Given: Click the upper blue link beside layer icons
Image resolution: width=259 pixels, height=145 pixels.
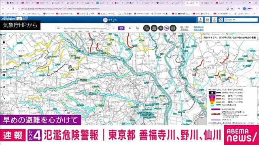Looking at the screenshot, I should [x=199, y=27].
